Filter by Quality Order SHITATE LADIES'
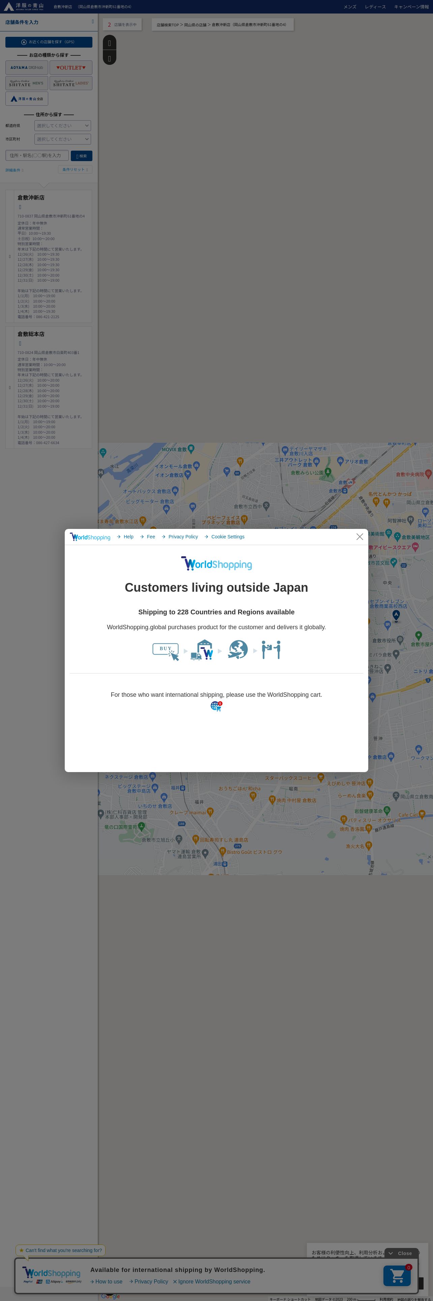The image size is (433, 1301). pyautogui.click(x=71, y=83)
